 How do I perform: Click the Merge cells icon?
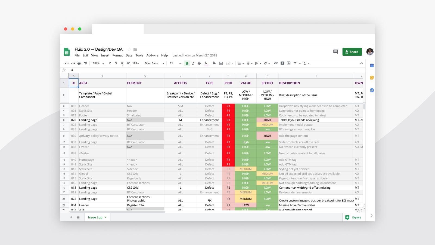[x=228, y=63]
